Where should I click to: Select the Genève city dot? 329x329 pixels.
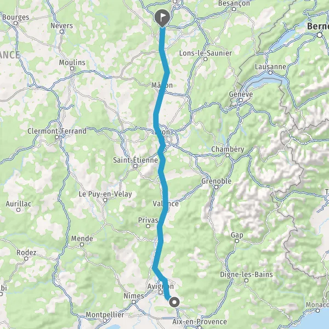[241, 100]
